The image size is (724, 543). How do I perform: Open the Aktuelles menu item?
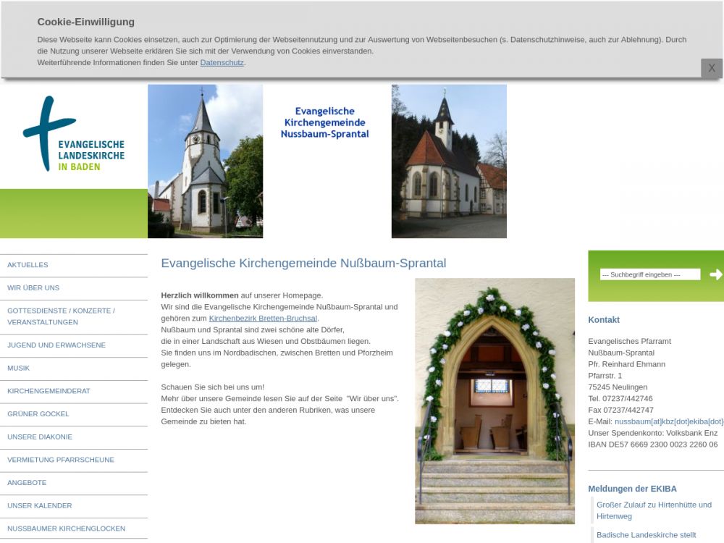28,265
